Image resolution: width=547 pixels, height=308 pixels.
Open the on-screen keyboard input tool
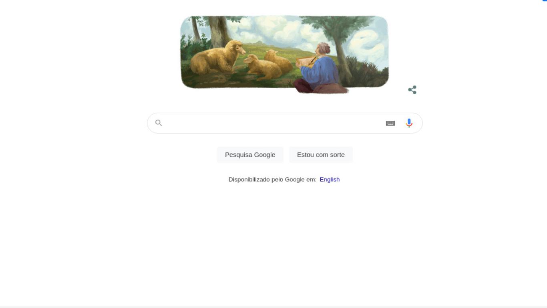(x=390, y=123)
